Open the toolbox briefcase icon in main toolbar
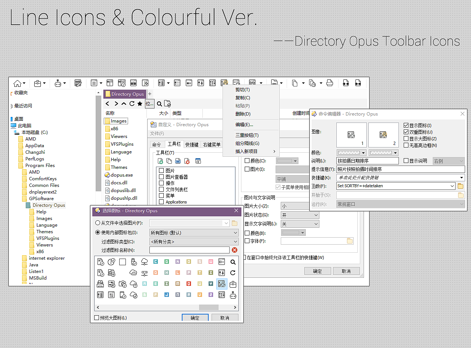 [38, 83]
